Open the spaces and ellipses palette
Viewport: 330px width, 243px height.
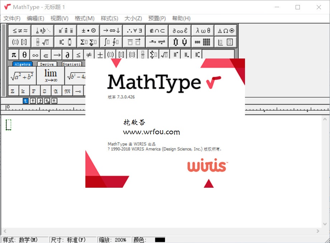click(x=43, y=31)
